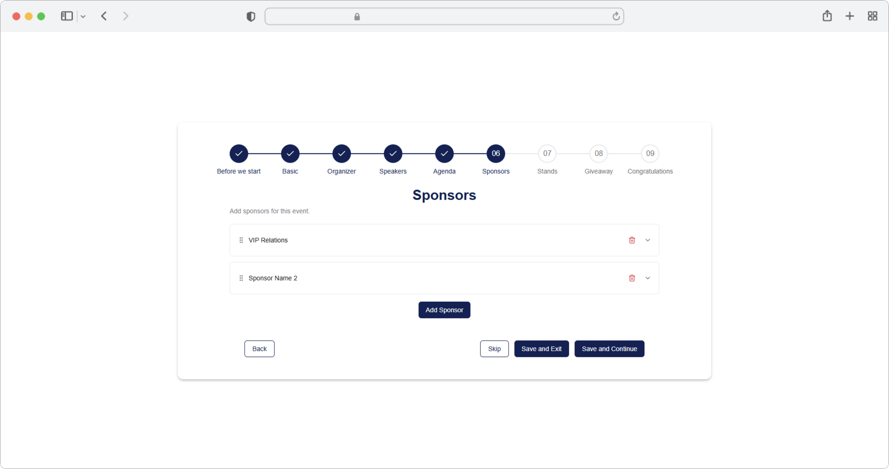Skip the Sponsors step
The height and width of the screenshot is (469, 889).
494,349
